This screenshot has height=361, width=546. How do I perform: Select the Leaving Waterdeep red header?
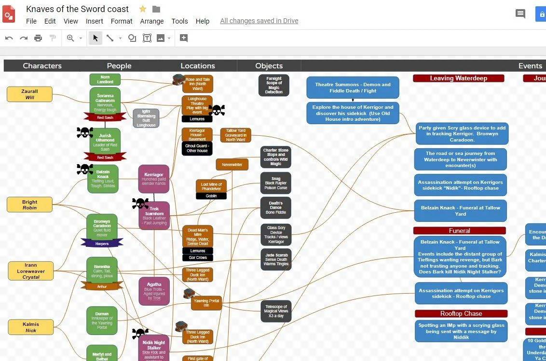458,78
